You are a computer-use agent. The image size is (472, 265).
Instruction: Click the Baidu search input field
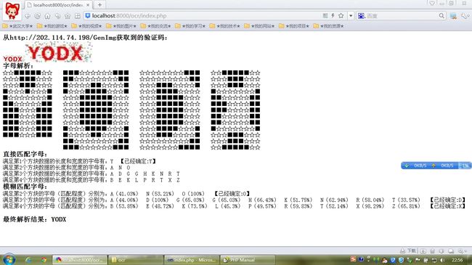(x=402, y=16)
